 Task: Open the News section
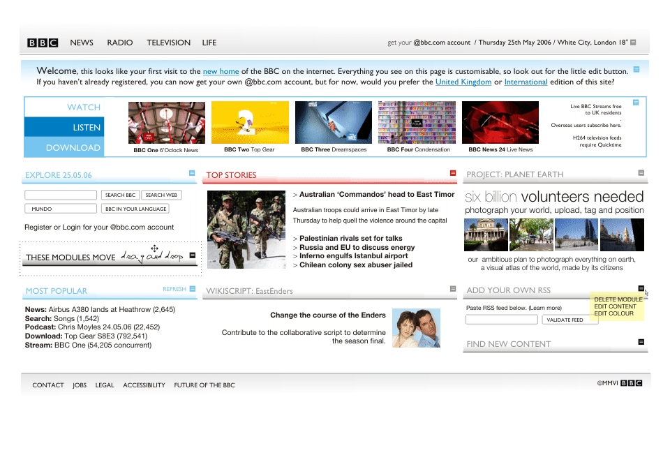coord(82,43)
